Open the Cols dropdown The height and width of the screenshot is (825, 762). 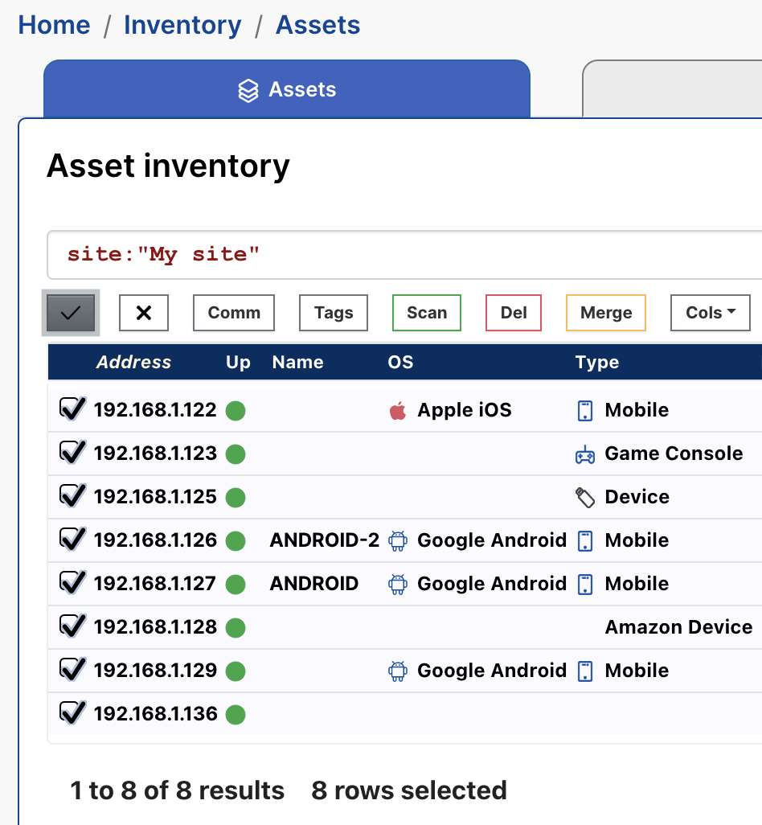[x=710, y=313]
